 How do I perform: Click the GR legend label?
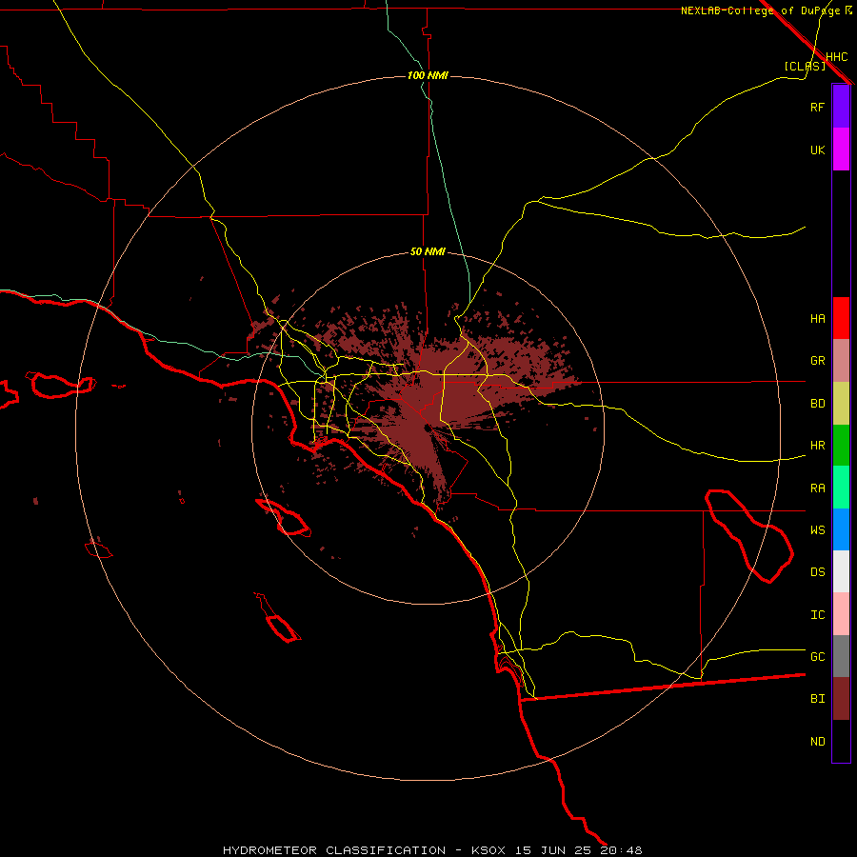tap(817, 361)
